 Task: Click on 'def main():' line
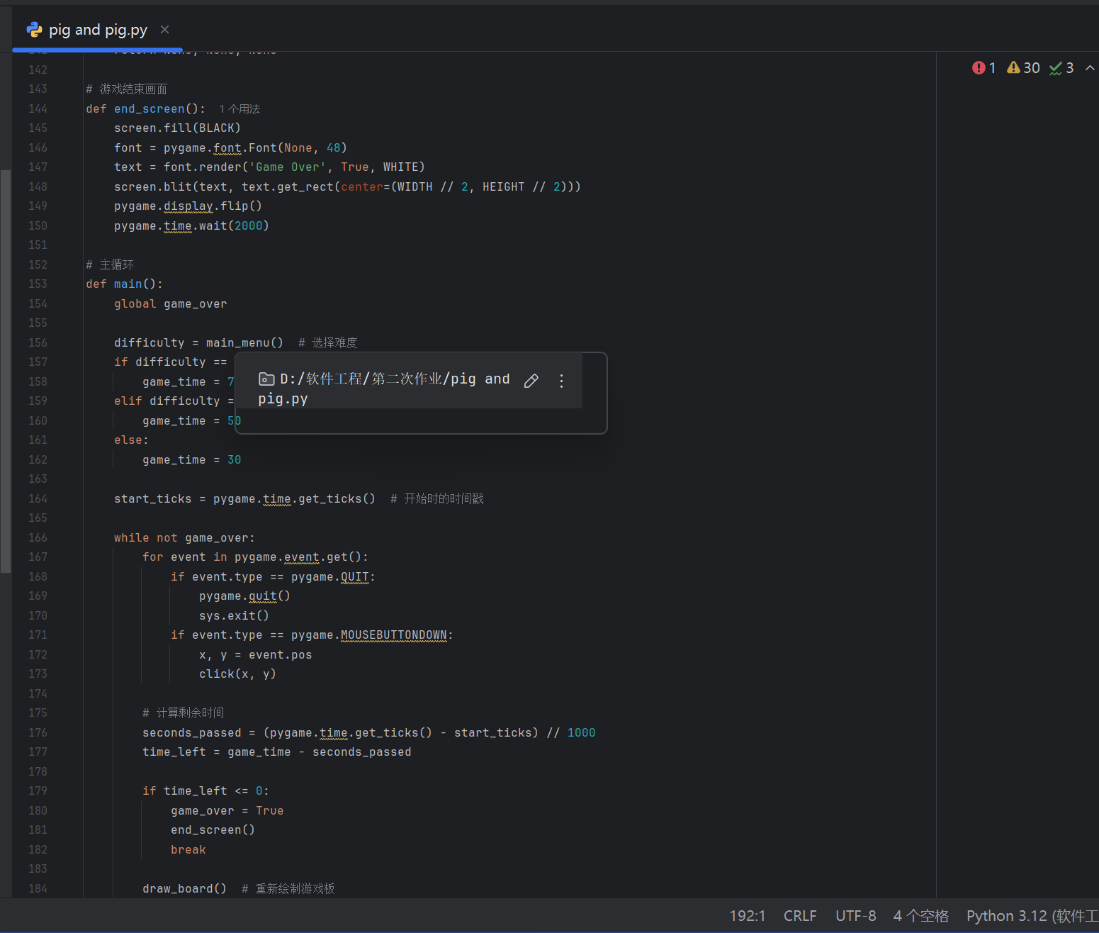point(124,284)
